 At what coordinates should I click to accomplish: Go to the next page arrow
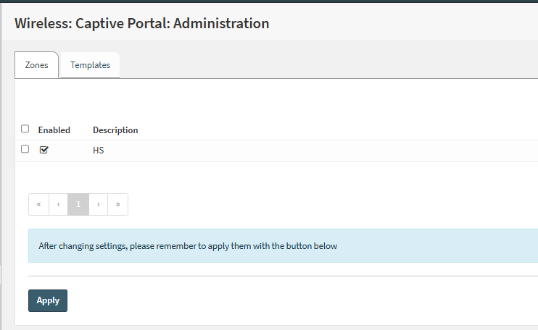click(x=98, y=204)
